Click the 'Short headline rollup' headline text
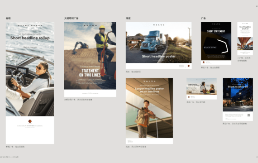 [x=30, y=38]
